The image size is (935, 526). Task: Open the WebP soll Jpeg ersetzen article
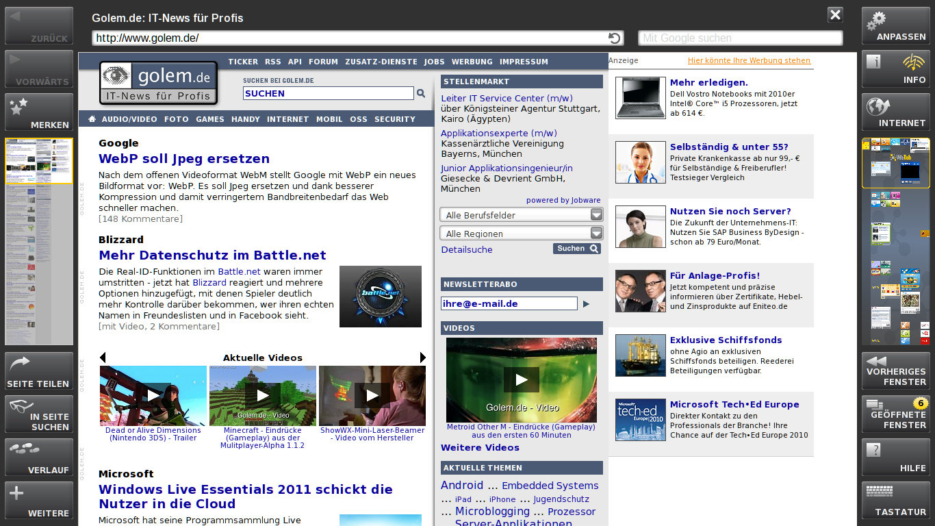pos(184,159)
